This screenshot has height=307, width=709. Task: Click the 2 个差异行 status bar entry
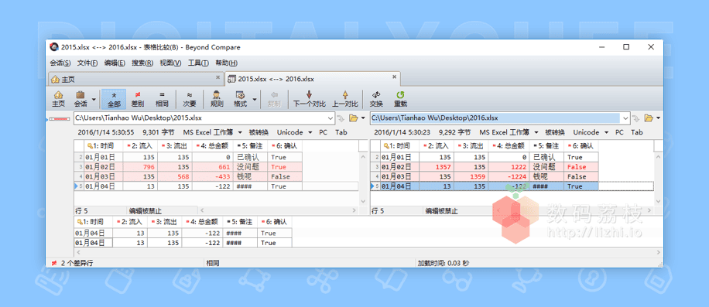tap(72, 262)
